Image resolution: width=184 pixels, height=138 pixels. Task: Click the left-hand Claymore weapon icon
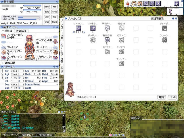pyautogui.click(x=4, y=47)
